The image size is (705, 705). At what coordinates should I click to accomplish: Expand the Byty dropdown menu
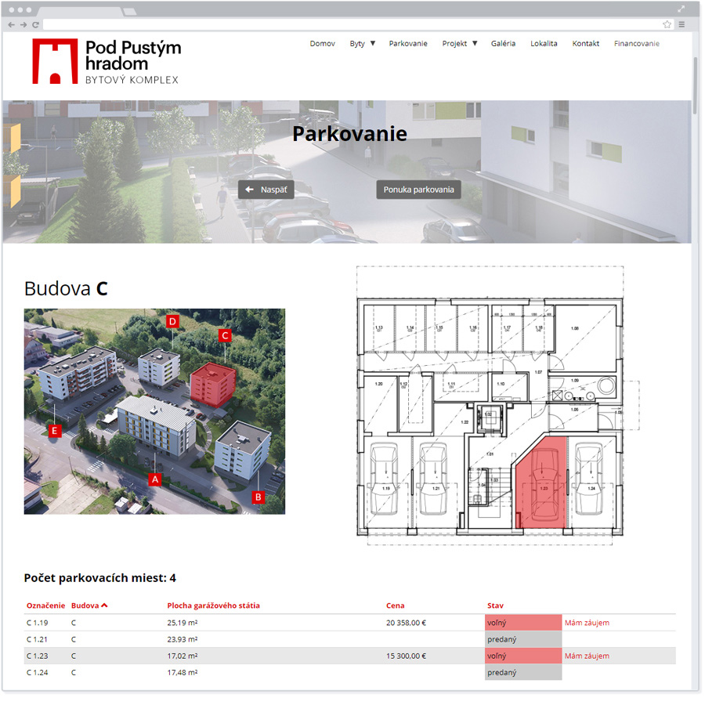(362, 44)
